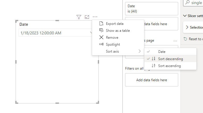203x113 pixels.
Task: Open the Sort axis submenu
Action: click(118, 51)
